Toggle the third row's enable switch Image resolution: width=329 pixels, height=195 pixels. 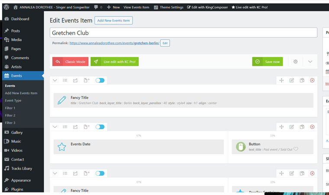point(100,173)
